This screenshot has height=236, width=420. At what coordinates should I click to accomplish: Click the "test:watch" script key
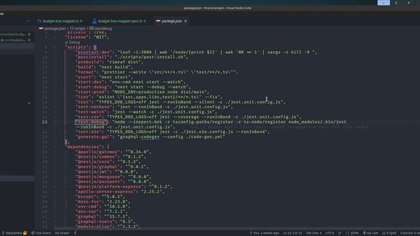[x=91, y=112]
